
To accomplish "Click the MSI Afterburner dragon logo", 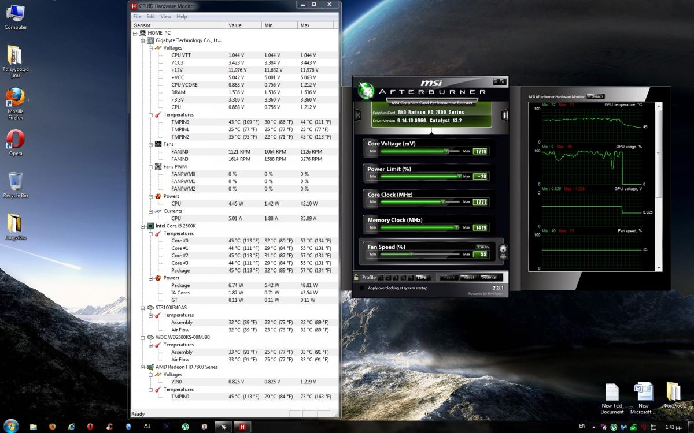I will pyautogui.click(x=366, y=91).
